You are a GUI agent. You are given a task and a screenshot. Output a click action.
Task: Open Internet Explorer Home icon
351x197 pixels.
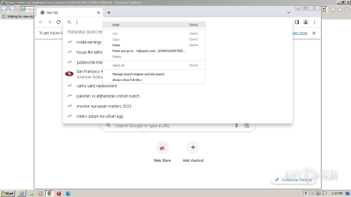pos(333,10)
